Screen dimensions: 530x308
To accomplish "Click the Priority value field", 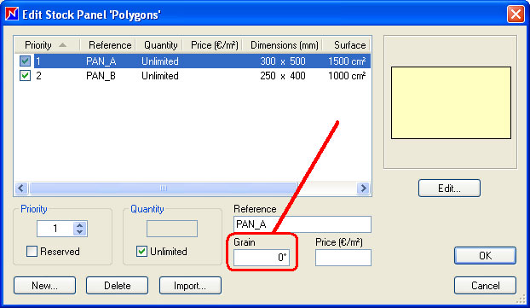I will pyautogui.click(x=55, y=229).
